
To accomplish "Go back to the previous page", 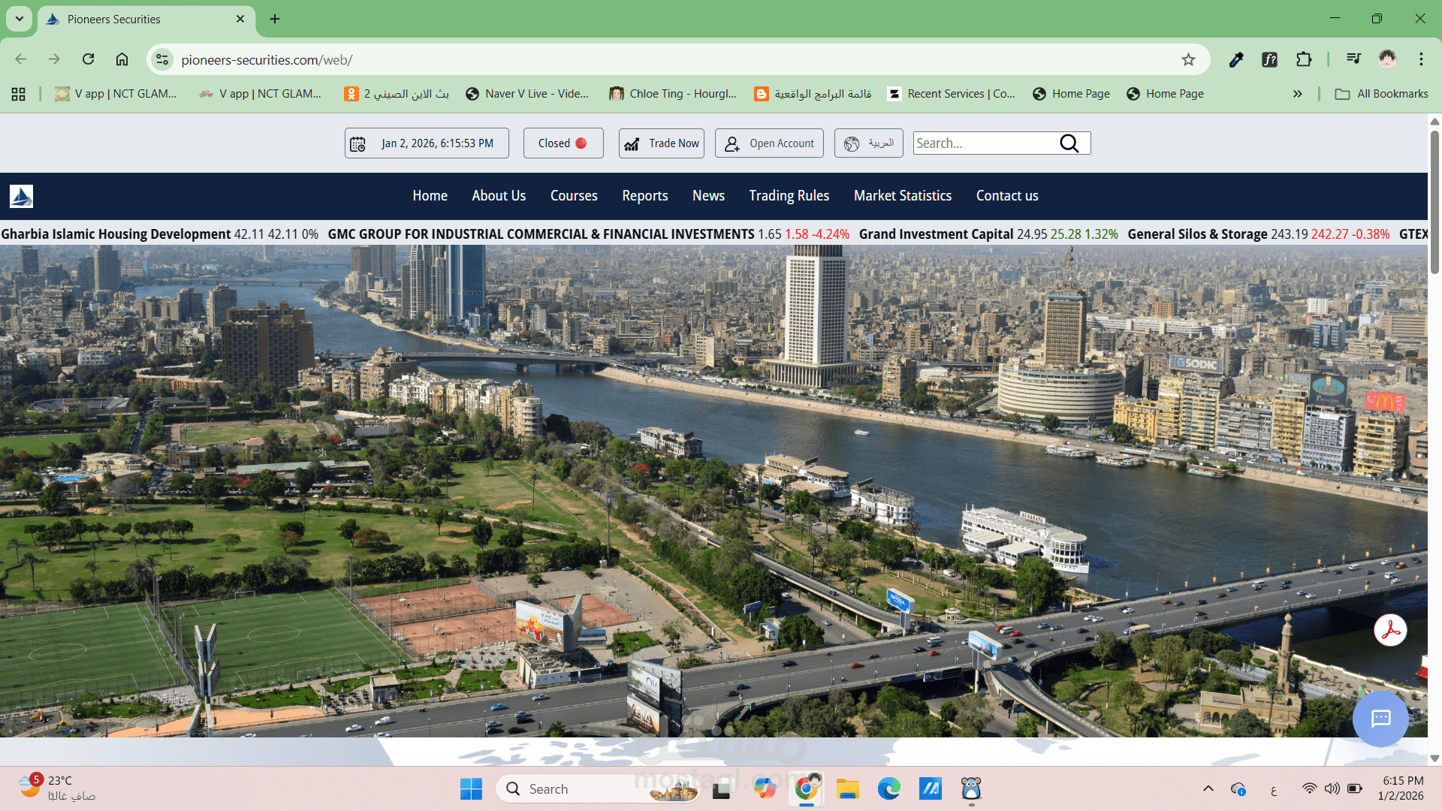I will (x=21, y=59).
